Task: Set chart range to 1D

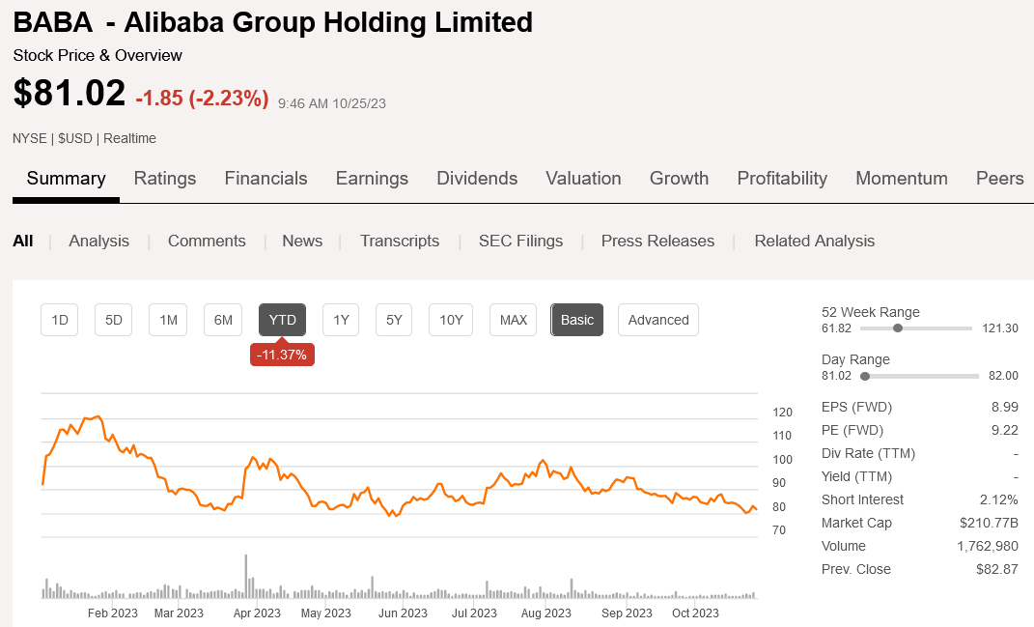Action: [59, 320]
